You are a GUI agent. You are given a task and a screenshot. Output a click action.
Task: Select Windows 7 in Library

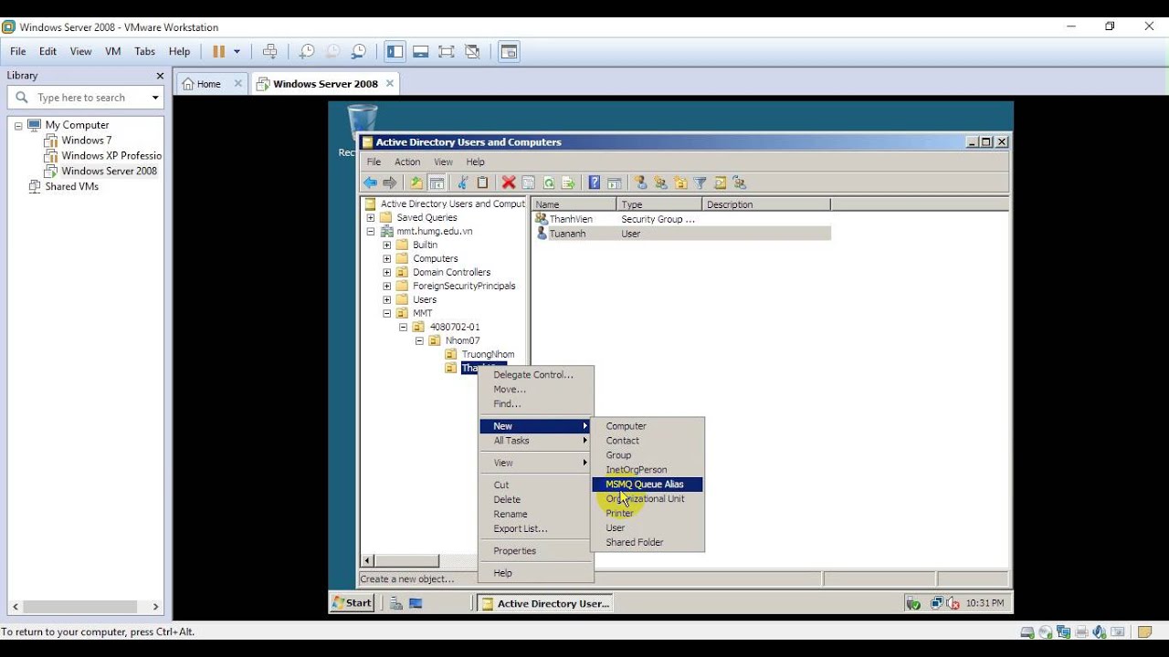click(x=86, y=141)
